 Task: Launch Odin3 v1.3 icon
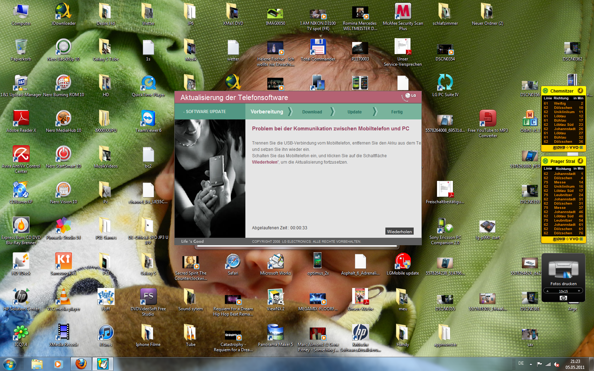pos(530,121)
